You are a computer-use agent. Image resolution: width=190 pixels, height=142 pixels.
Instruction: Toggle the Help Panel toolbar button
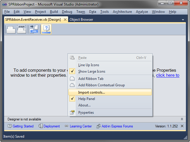point(46,29)
